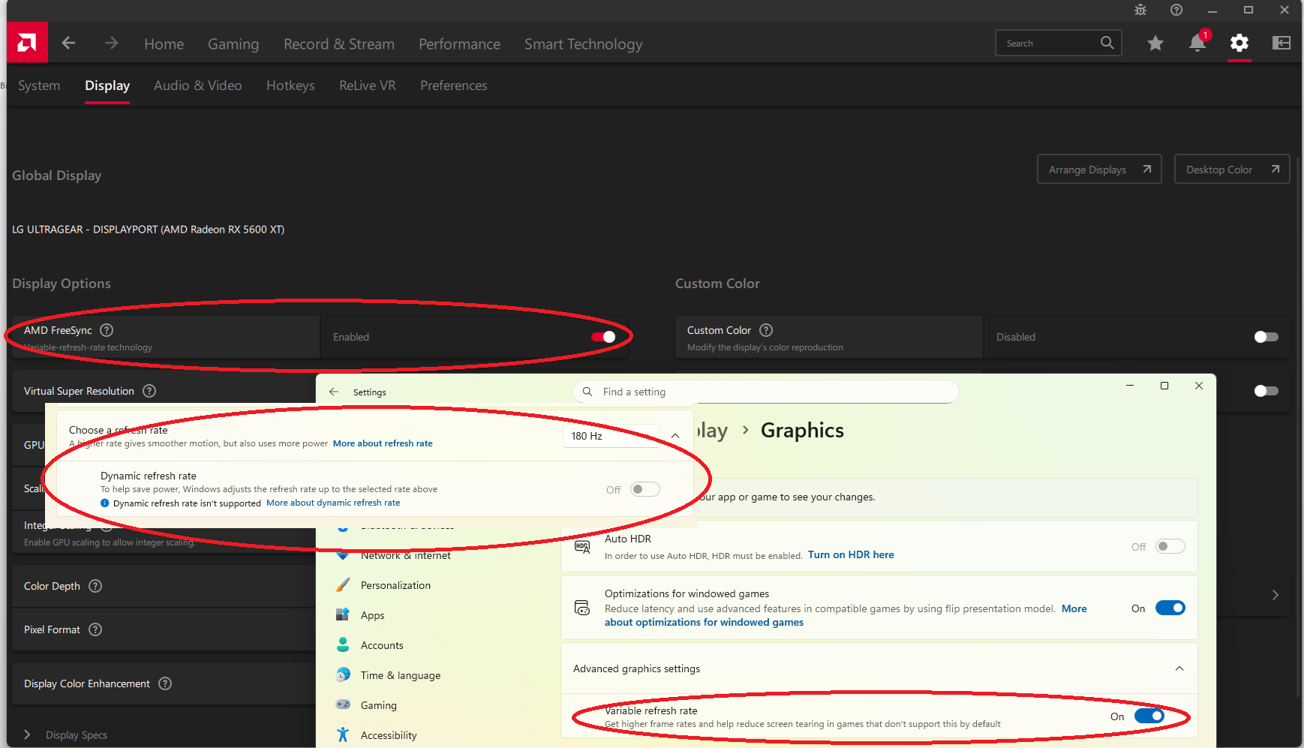Collapse the Advanced graphics settings section

click(1179, 668)
